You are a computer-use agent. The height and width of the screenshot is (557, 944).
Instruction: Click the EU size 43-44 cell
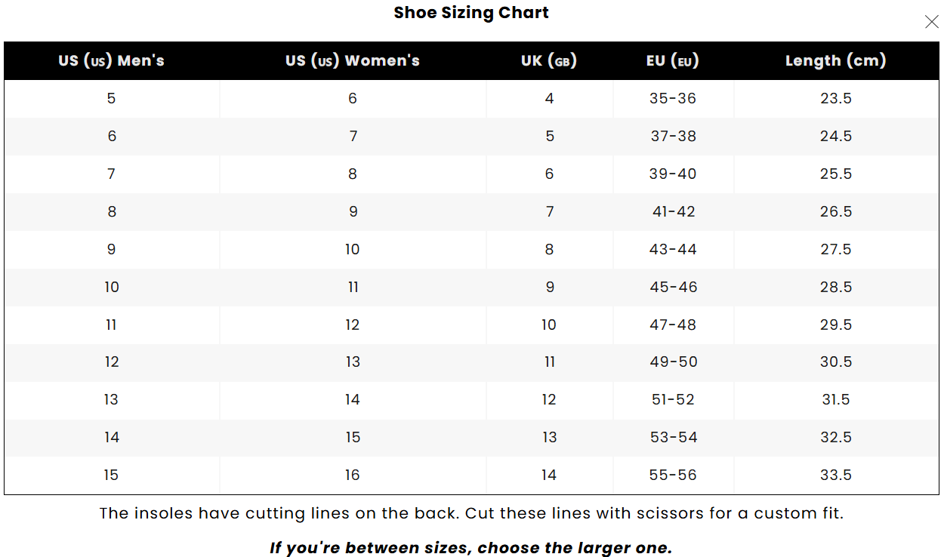pyautogui.click(x=673, y=249)
